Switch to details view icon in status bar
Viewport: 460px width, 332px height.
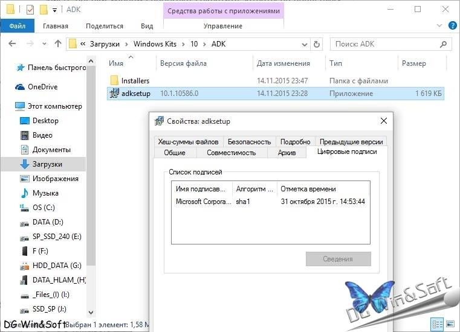[x=437, y=324]
